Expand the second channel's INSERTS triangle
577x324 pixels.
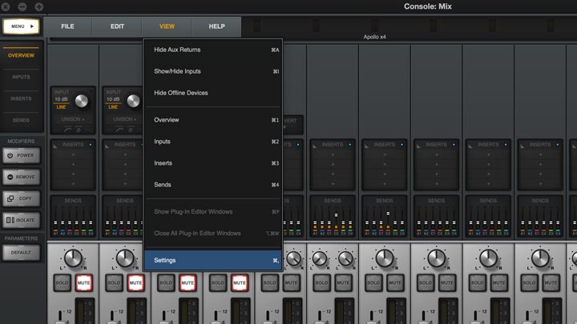click(107, 146)
